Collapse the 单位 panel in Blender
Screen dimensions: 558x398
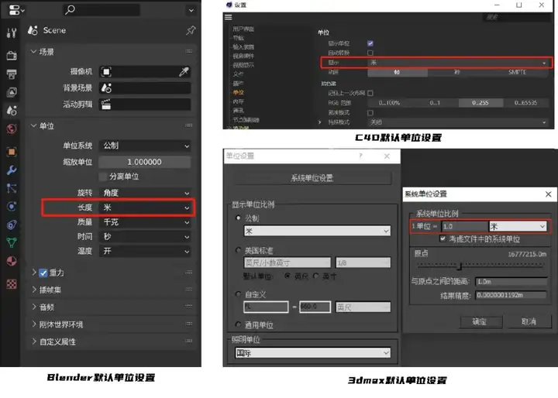click(x=33, y=125)
